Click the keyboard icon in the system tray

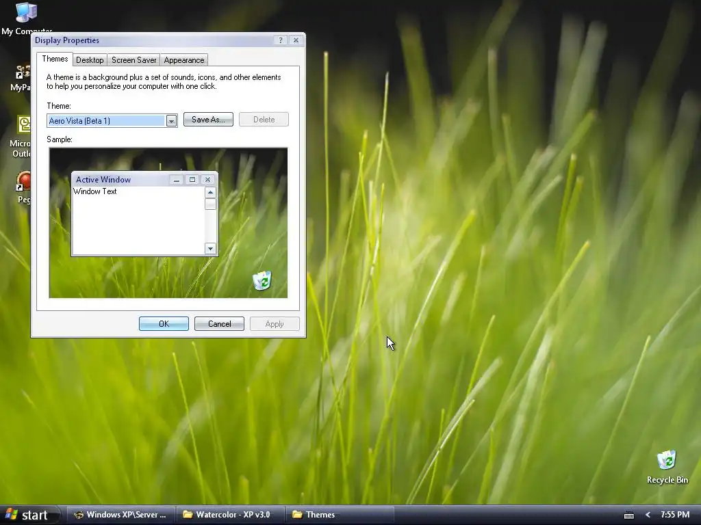pyautogui.click(x=629, y=515)
